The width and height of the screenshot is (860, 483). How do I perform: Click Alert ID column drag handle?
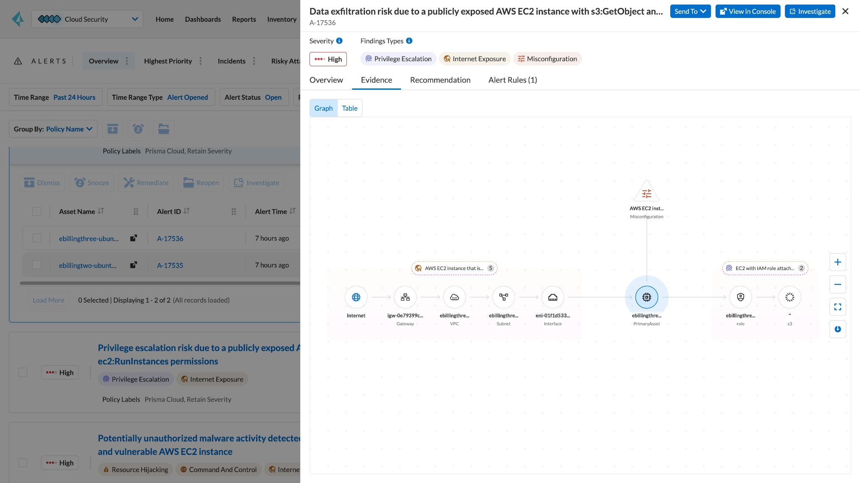(x=233, y=212)
